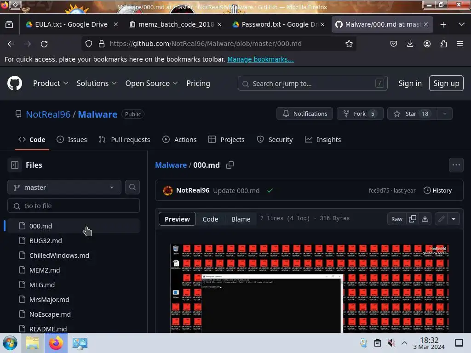Screen dimensions: 471x353
Task: Fork the Malware repository
Action: pos(360,114)
